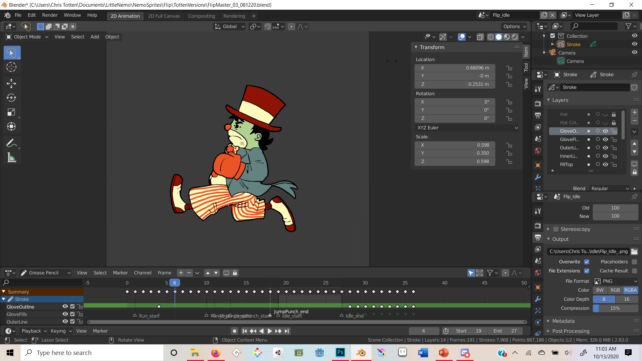Select the Move tool in the toolbar

coord(12,83)
